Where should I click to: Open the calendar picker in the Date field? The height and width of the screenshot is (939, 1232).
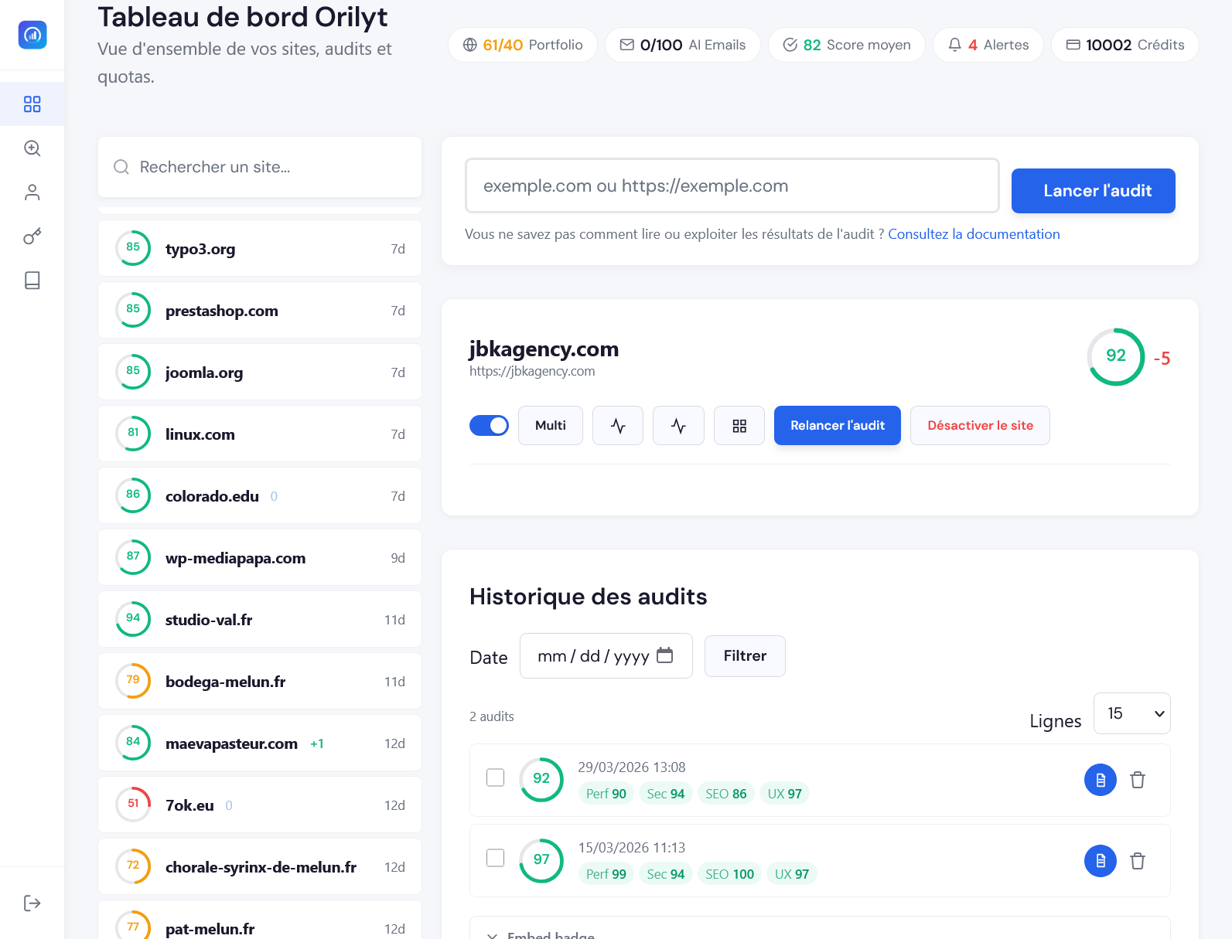664,655
